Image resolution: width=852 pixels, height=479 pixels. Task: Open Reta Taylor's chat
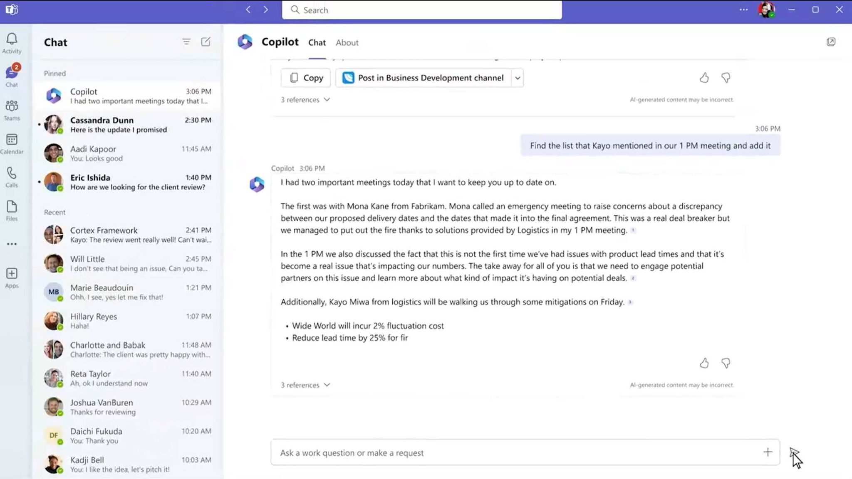coord(126,378)
